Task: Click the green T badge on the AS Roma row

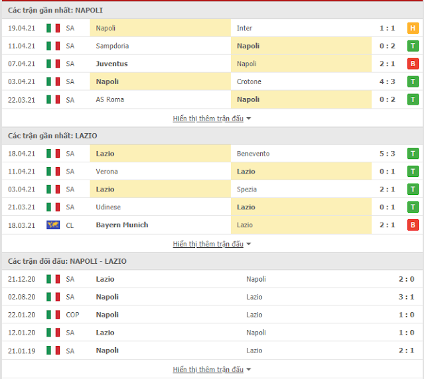Action: pyautogui.click(x=413, y=100)
